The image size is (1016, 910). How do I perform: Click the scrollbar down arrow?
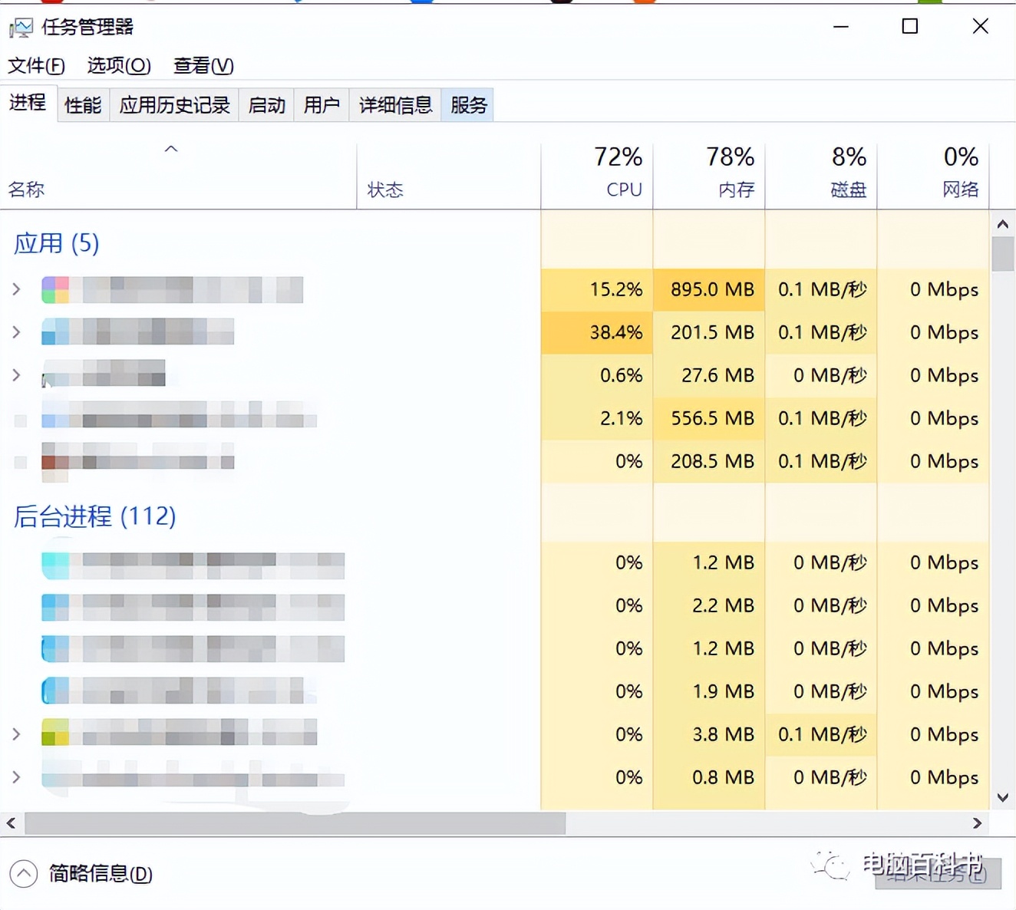tap(1002, 798)
